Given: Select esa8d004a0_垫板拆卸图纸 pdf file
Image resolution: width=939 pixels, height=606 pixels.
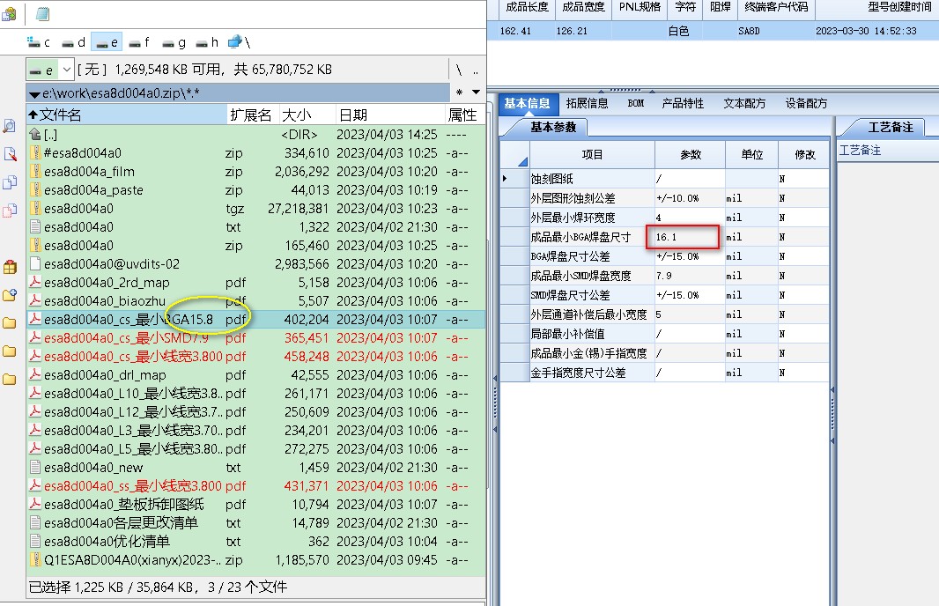Looking at the screenshot, I should click(x=256, y=504).
